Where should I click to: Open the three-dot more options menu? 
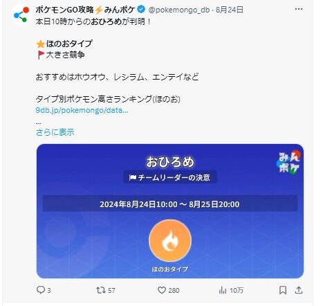tap(299, 9)
